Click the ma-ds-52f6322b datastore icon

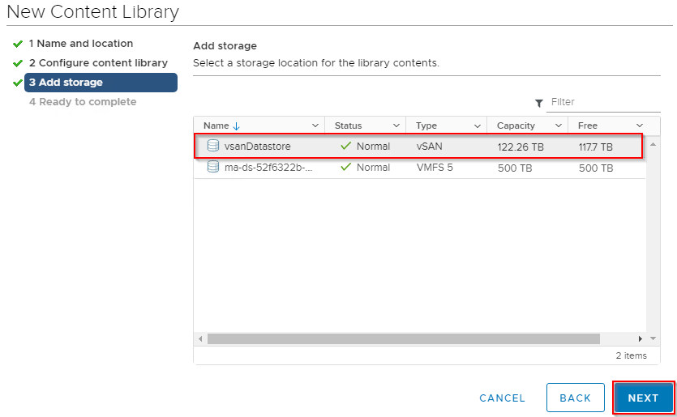[x=213, y=167]
